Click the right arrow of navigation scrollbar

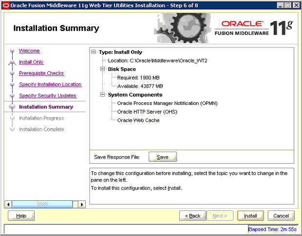pyautogui.click(x=82, y=204)
